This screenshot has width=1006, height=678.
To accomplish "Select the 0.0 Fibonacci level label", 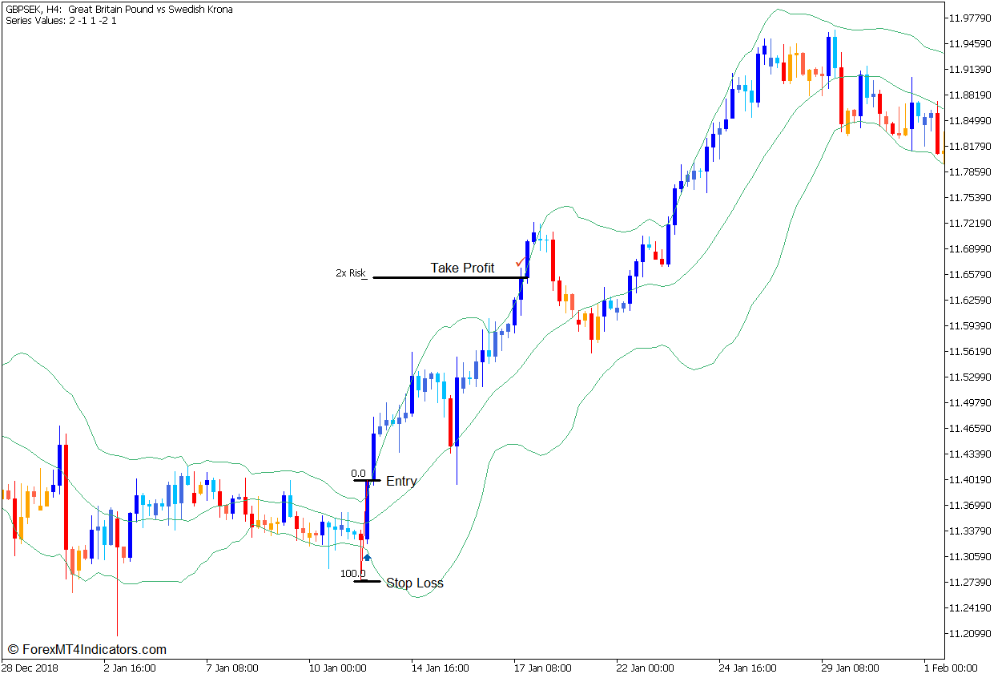I will [x=358, y=473].
